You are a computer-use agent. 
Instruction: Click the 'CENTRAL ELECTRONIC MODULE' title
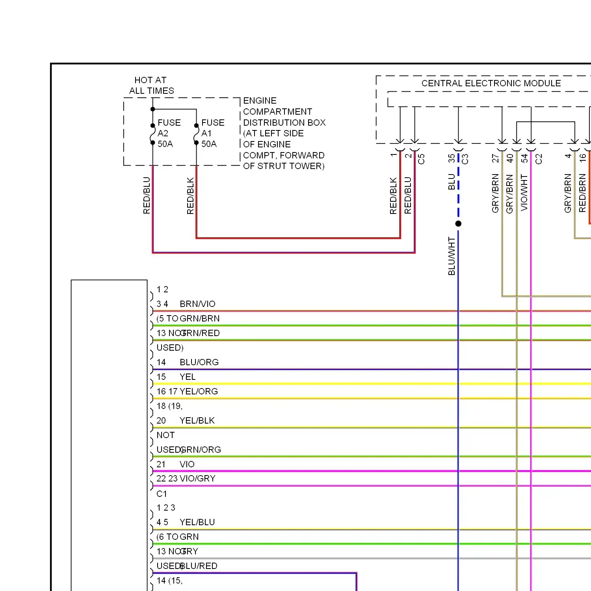491,83
